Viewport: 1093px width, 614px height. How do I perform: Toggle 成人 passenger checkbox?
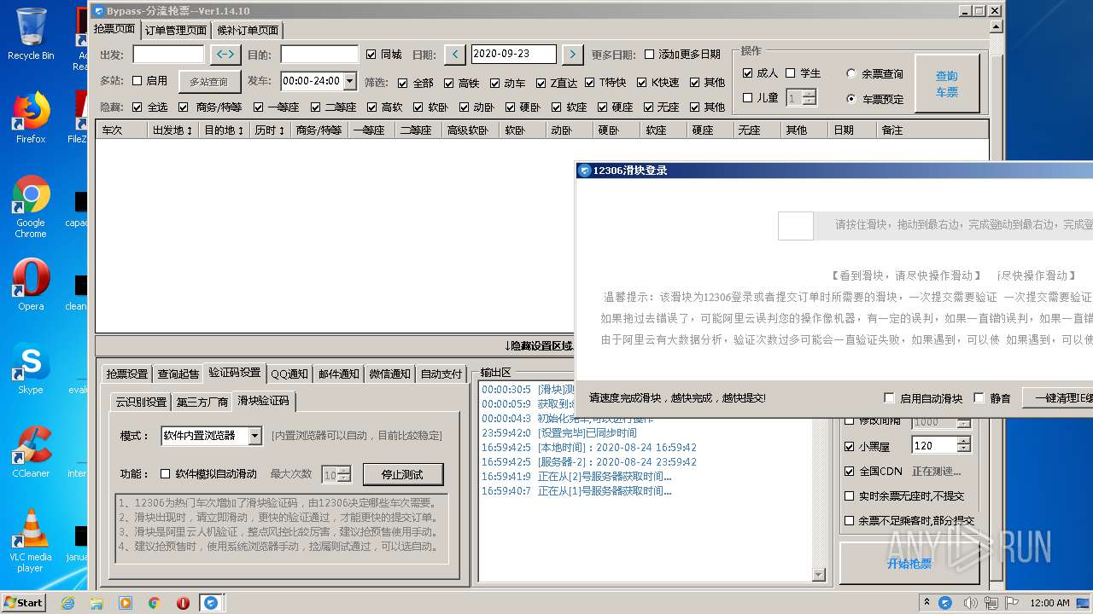(748, 73)
